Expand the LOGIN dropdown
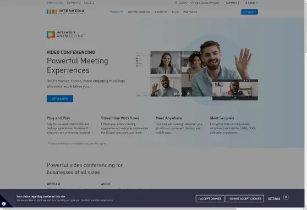Image resolution: width=307 pixels, height=210 pixels. pos(251,3)
